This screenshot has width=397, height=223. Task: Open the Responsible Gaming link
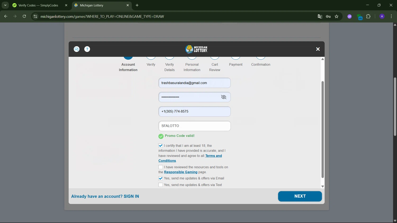181,172
